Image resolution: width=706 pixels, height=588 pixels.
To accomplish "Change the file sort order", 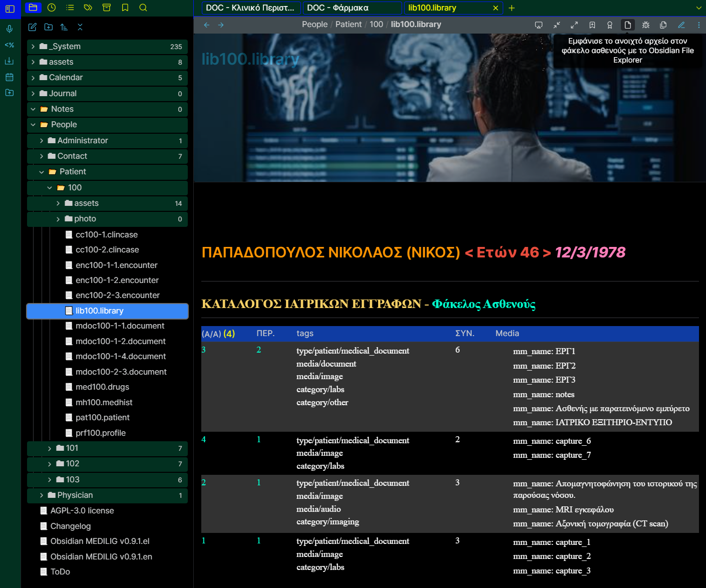I will [x=64, y=27].
